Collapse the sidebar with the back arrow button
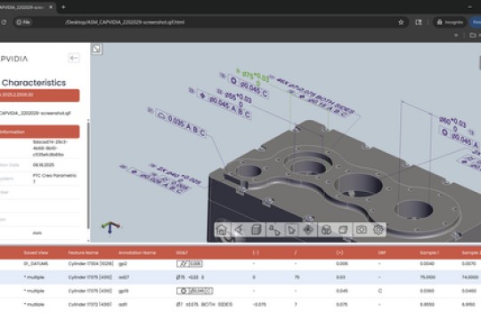481x320 pixels. click(x=74, y=58)
